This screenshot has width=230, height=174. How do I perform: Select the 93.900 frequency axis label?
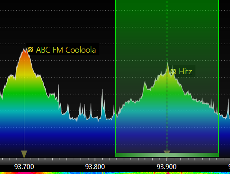click(x=167, y=167)
